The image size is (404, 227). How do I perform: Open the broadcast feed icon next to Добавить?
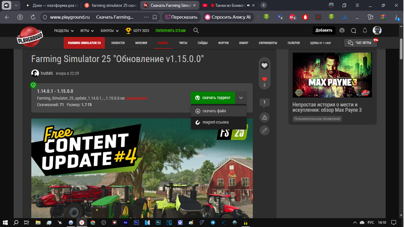click(342, 30)
